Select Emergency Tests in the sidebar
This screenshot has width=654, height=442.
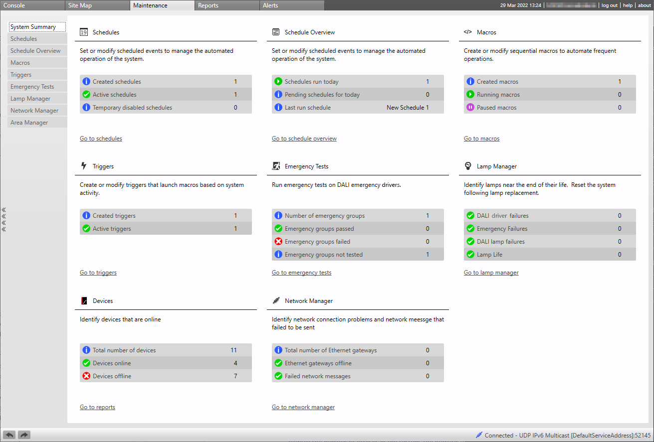point(32,87)
